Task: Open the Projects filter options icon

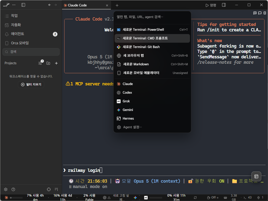Action: pos(40,63)
